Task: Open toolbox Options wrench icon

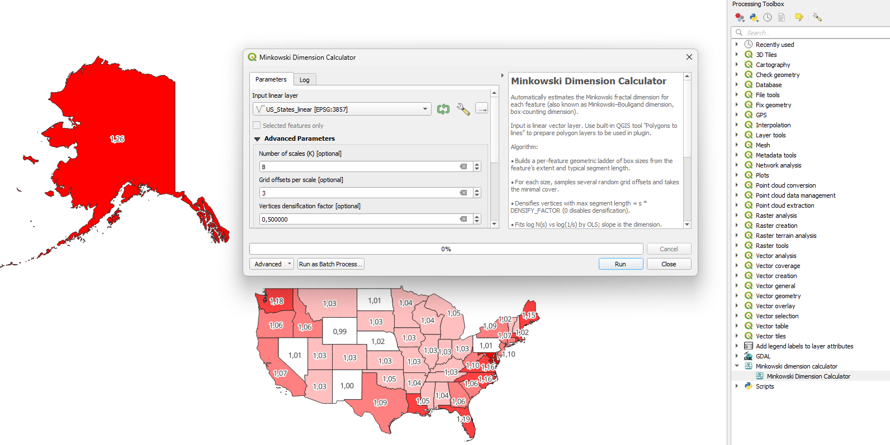Action: [817, 17]
